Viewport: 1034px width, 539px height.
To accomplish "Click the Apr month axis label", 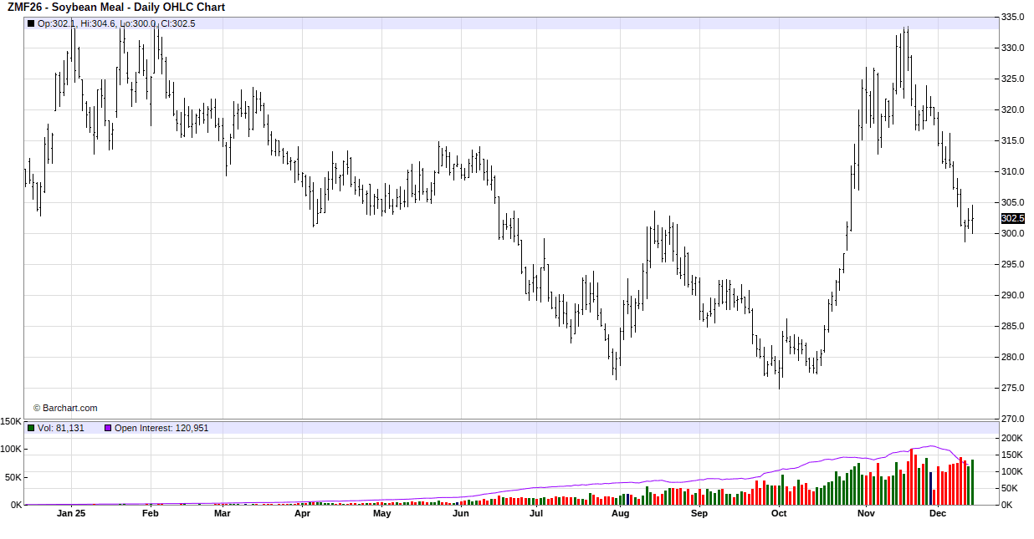I will 302,514.
